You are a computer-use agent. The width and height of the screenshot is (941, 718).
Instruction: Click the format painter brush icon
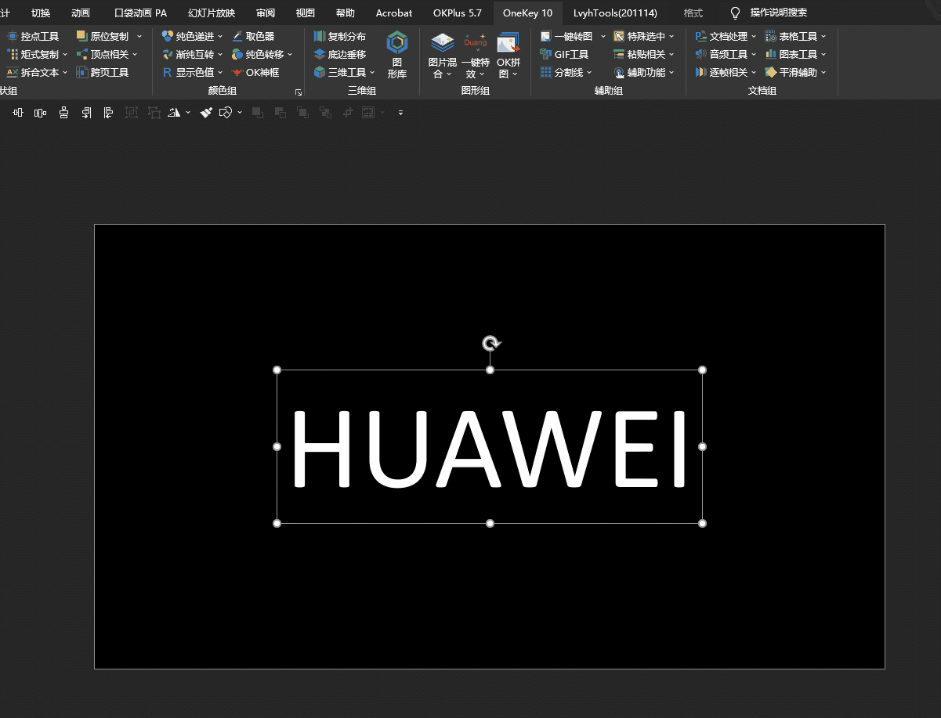(206, 113)
